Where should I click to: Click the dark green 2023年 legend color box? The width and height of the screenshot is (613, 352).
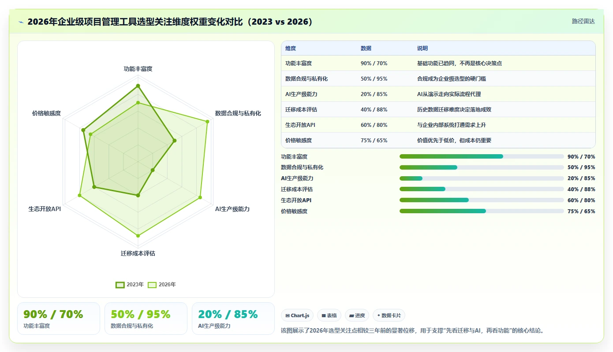click(120, 285)
